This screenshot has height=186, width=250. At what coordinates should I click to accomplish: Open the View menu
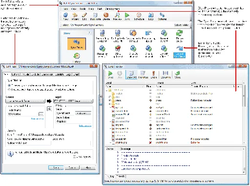click(x=74, y=9)
